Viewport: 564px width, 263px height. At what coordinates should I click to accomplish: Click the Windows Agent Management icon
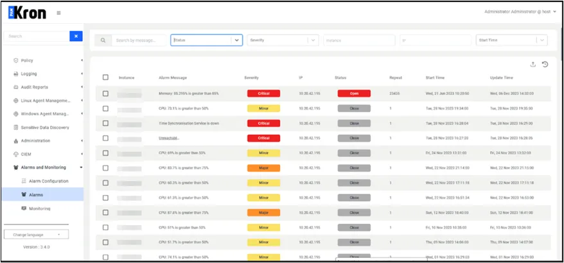(x=16, y=114)
